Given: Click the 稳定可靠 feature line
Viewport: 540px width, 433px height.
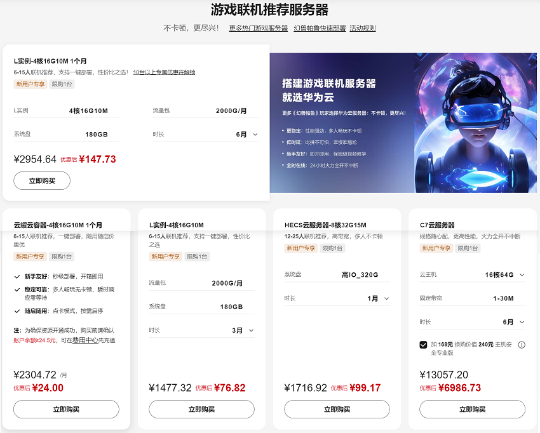Looking at the screenshot, I should coord(69,293).
